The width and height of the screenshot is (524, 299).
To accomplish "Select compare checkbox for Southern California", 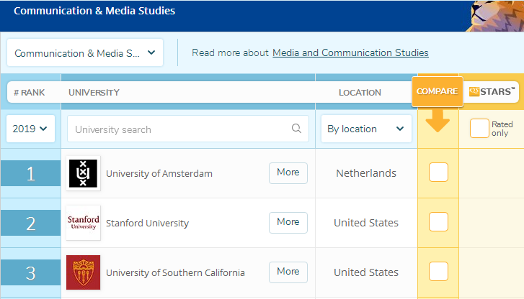I will (x=438, y=272).
